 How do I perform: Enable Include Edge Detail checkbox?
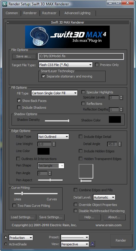(81, 136)
